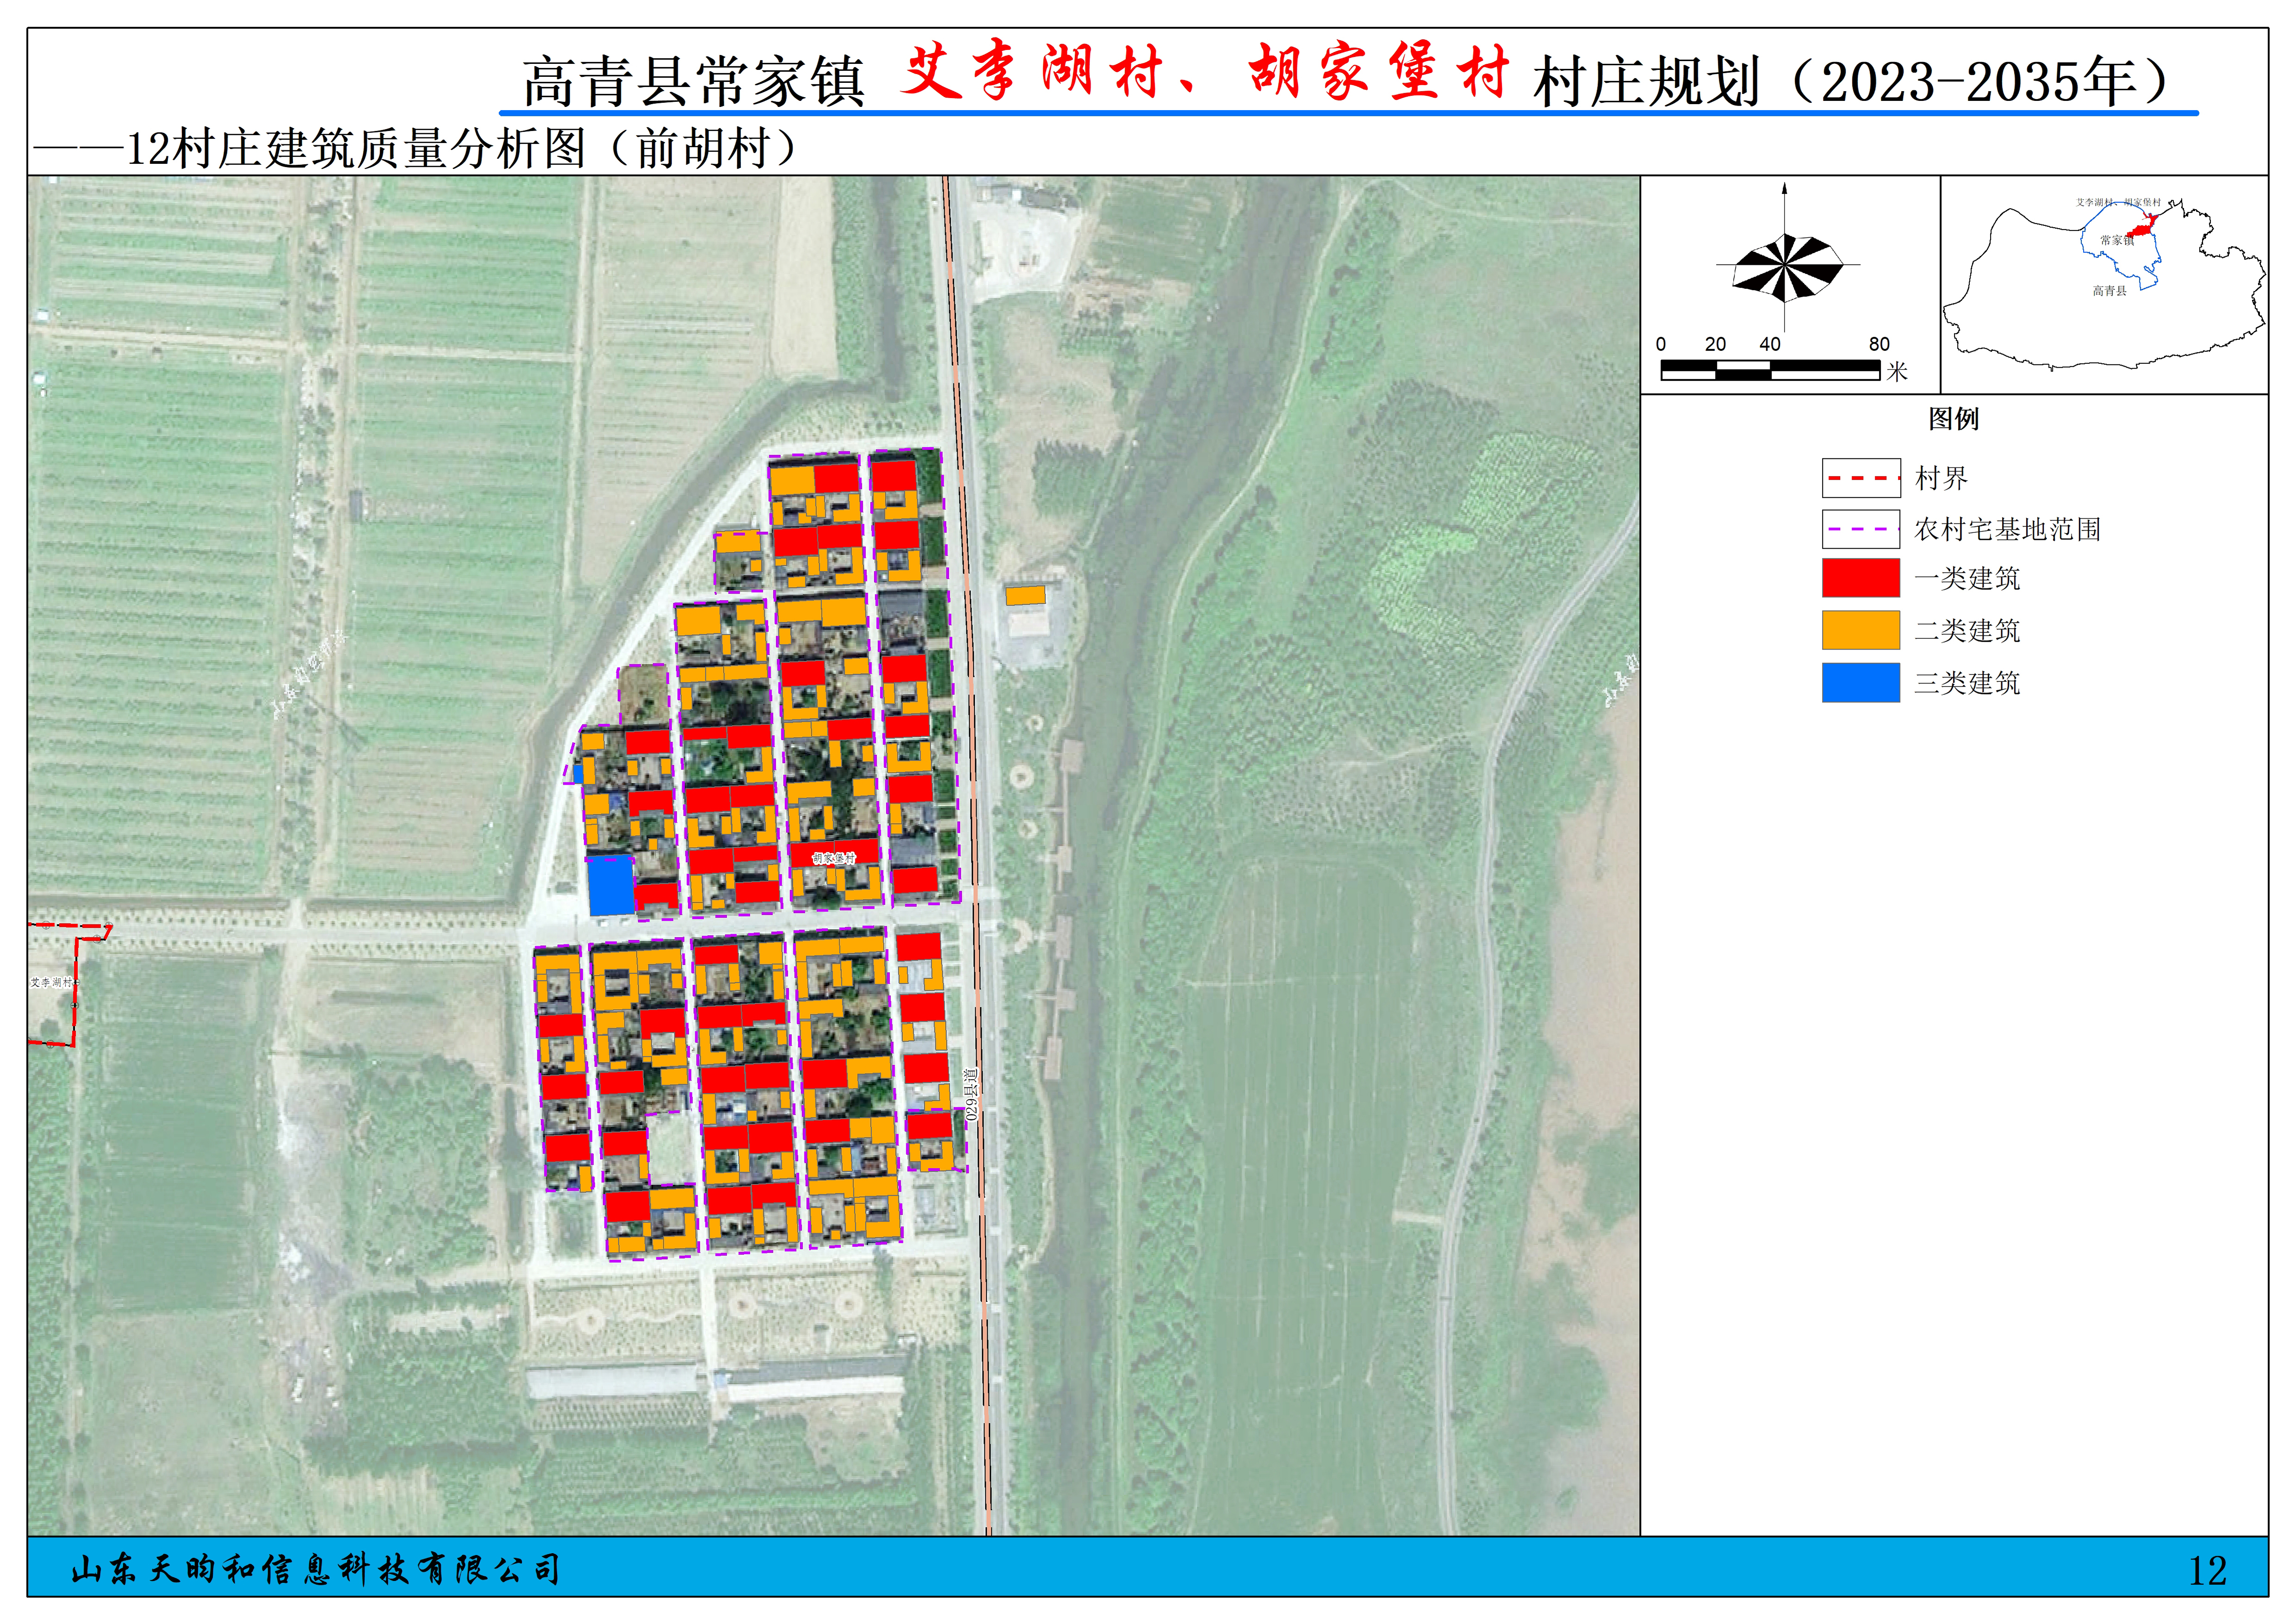Click company name 山东天昀和信息科技有限公司
Image resolution: width=2296 pixels, height=1624 pixels.
click(x=316, y=1569)
